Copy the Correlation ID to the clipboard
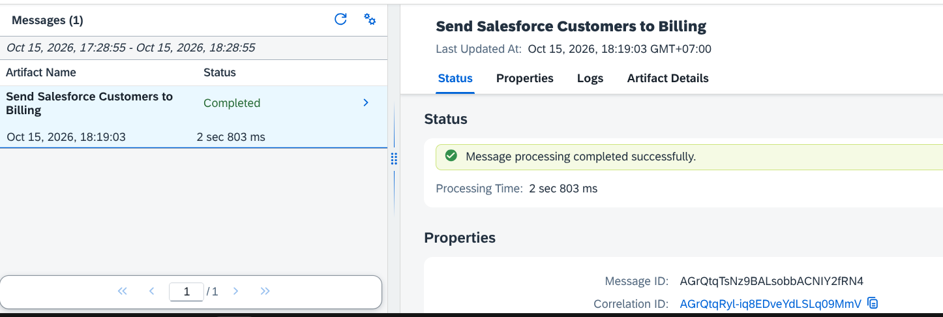Viewport: 943px width, 317px height. (x=873, y=303)
